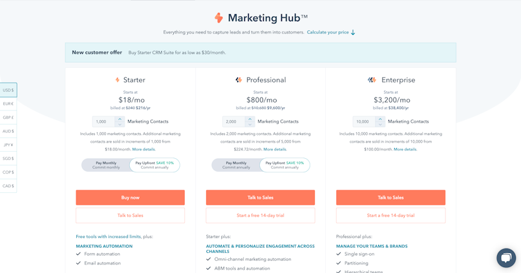
Task: Click the Starter plan lightning icon
Action: click(117, 80)
